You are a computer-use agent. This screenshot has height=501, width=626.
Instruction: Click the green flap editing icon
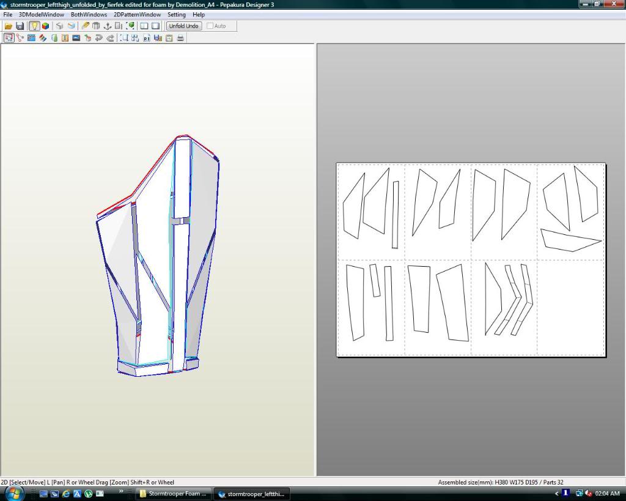[x=54, y=38]
